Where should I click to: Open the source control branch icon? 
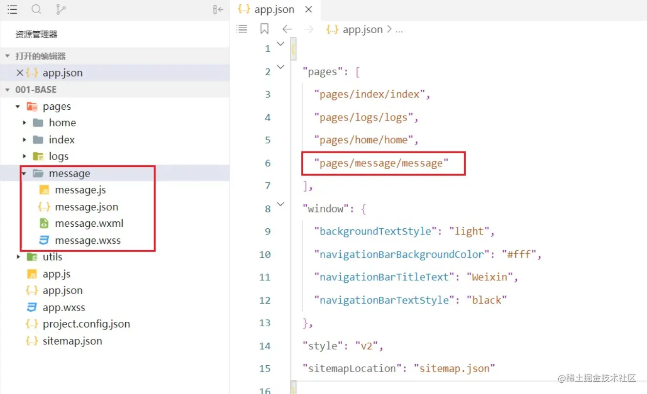click(60, 9)
